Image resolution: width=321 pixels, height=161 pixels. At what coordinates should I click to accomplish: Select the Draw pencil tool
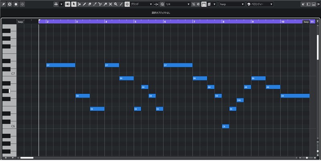[x=84, y=4]
